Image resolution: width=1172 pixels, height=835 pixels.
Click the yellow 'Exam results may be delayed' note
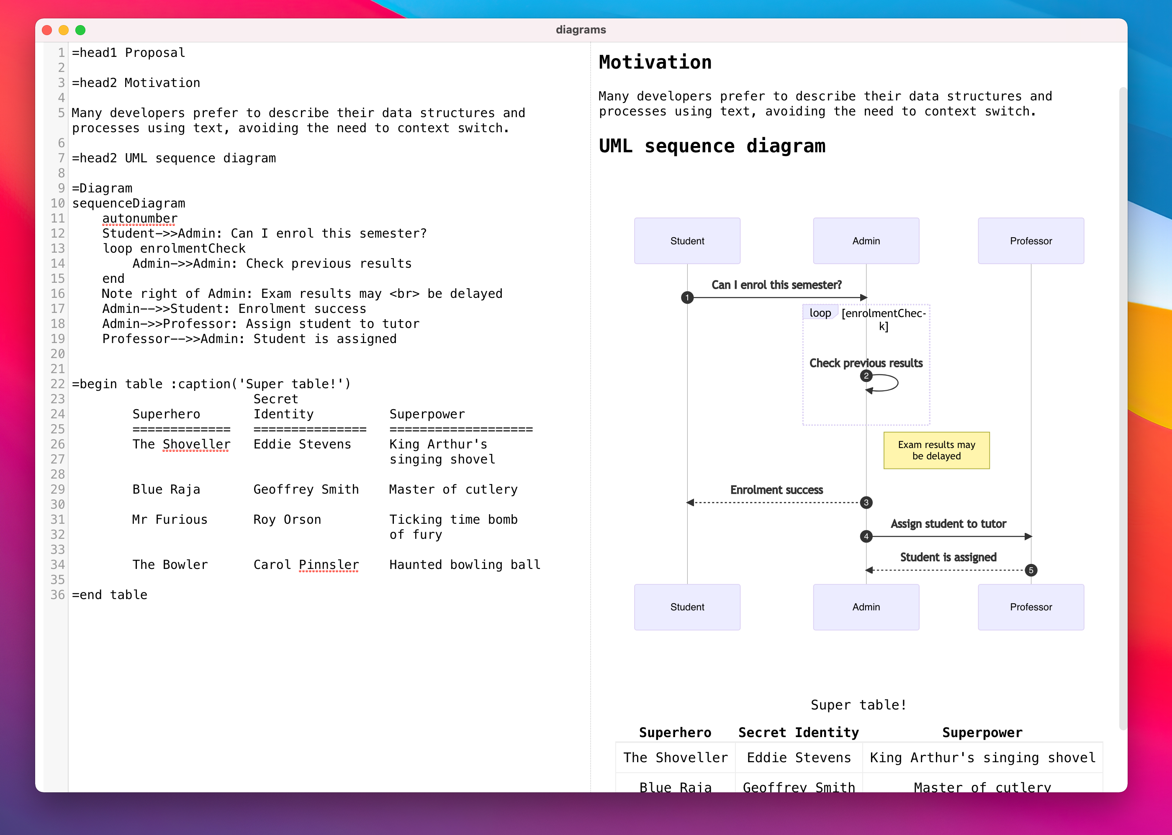click(936, 451)
